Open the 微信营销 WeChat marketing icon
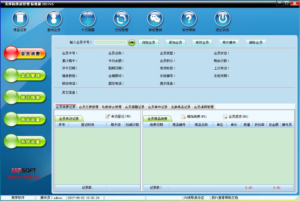The height and width of the screenshot is (201, 300). [x=155, y=19]
